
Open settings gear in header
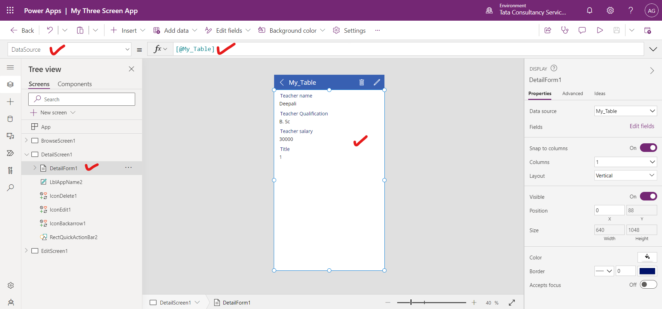click(x=610, y=10)
